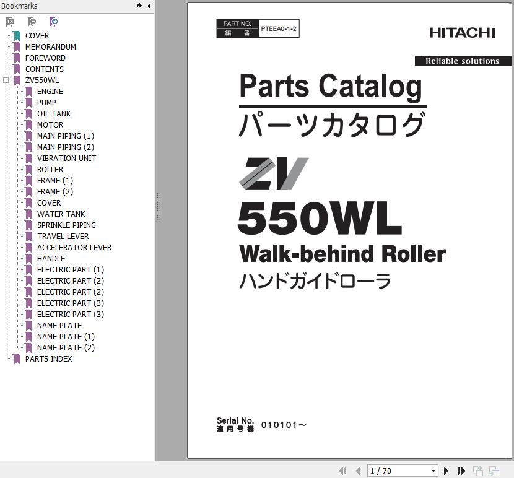Open the WATER TANK bookmark
The width and height of the screenshot is (514, 478).
[x=61, y=214]
